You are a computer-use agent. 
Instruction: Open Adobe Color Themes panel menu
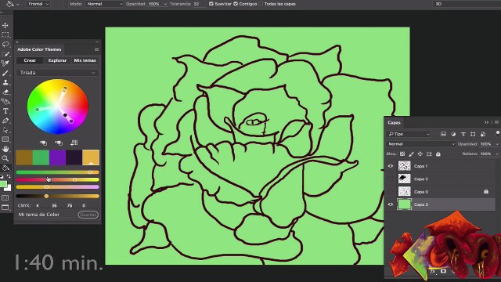point(96,49)
